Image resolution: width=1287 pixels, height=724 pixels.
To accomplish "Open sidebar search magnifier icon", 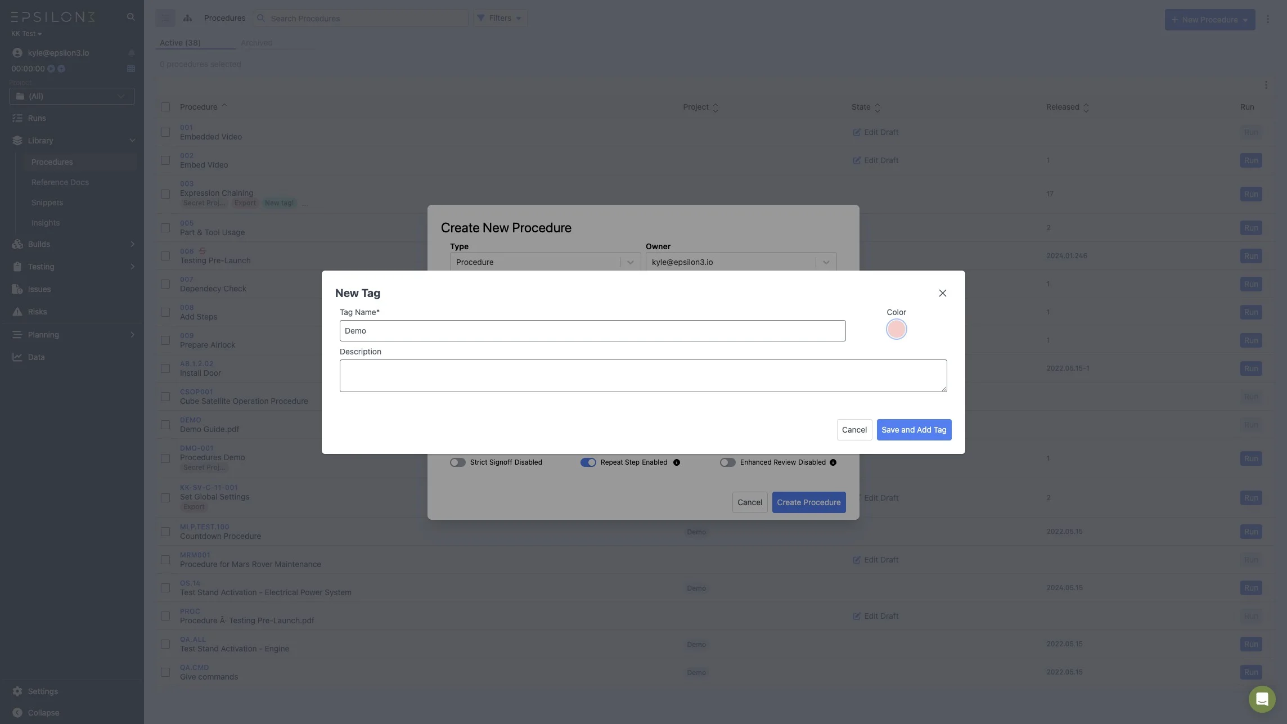I will pos(130,17).
